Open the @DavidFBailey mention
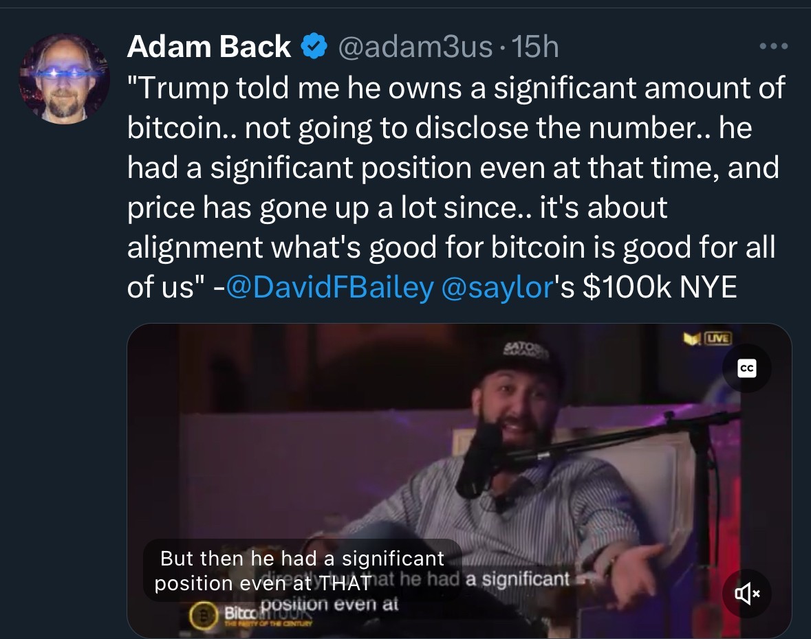The height and width of the screenshot is (639, 811). pyautogui.click(x=329, y=288)
